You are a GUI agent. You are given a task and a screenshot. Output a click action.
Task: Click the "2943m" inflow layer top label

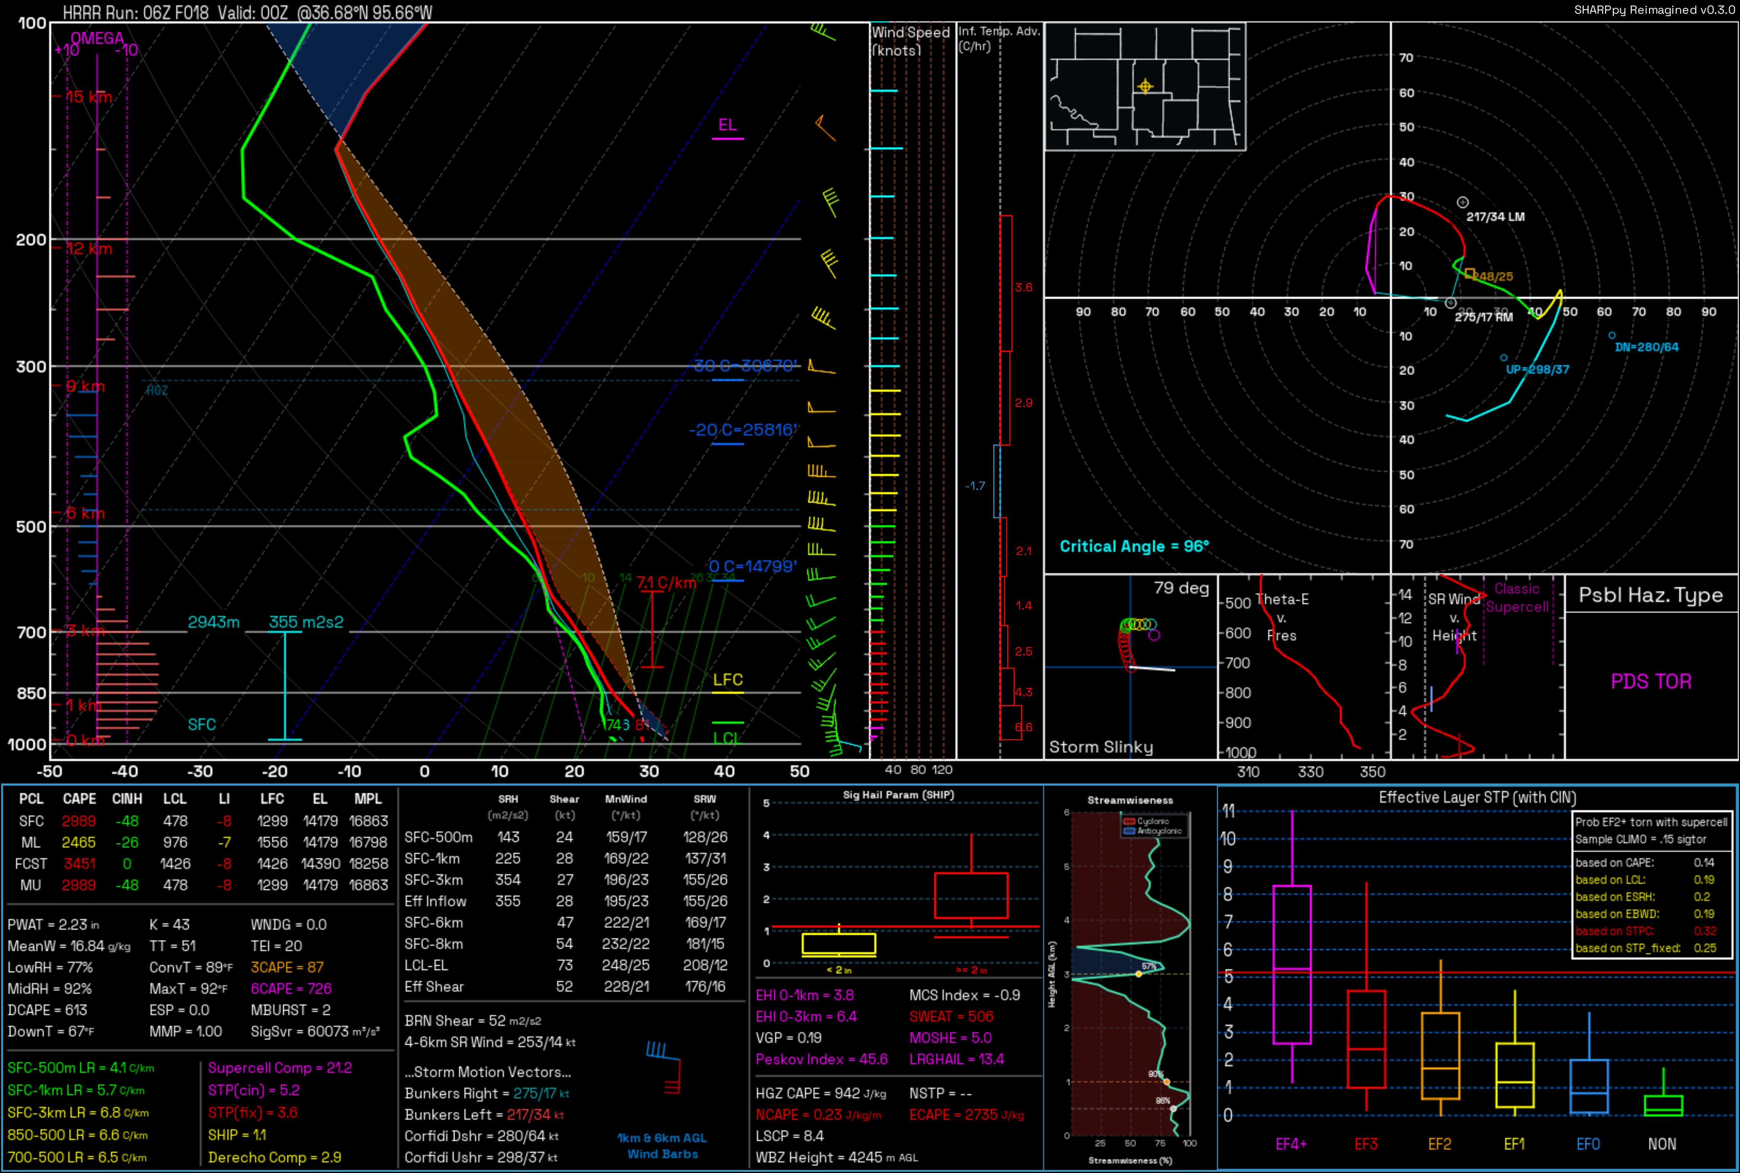point(213,623)
